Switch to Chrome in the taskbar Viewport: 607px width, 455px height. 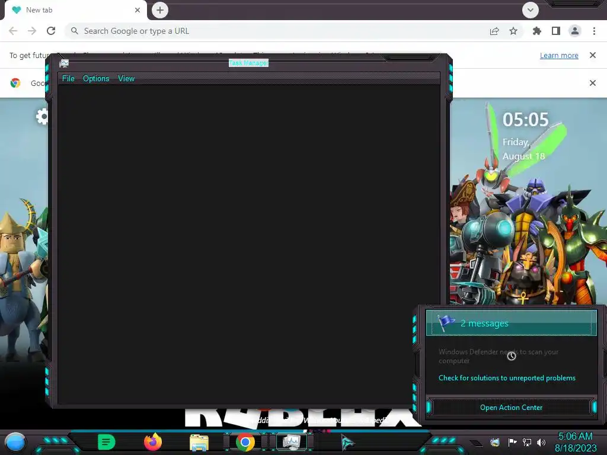point(245,442)
